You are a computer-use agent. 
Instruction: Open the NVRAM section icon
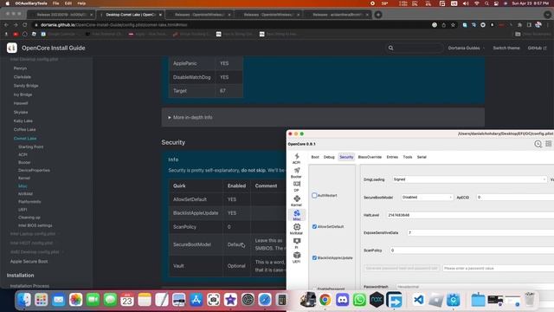pyautogui.click(x=296, y=229)
